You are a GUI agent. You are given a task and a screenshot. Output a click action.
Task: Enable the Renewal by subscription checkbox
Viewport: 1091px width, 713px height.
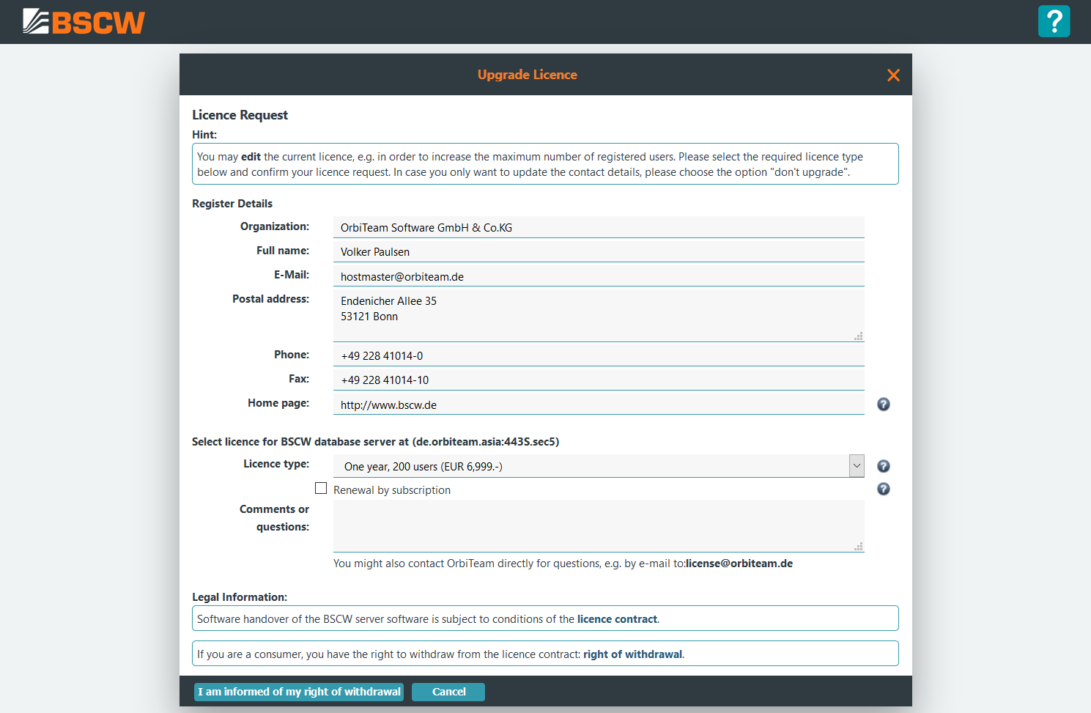(321, 488)
